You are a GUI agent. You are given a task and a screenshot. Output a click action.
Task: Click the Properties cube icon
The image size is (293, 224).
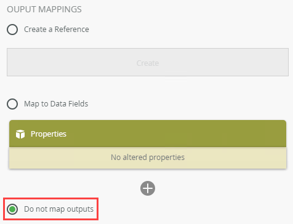click(20, 134)
